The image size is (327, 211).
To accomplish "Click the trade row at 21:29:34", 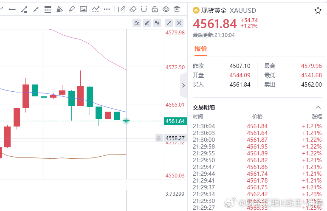I will pyautogui.click(x=257, y=194).
